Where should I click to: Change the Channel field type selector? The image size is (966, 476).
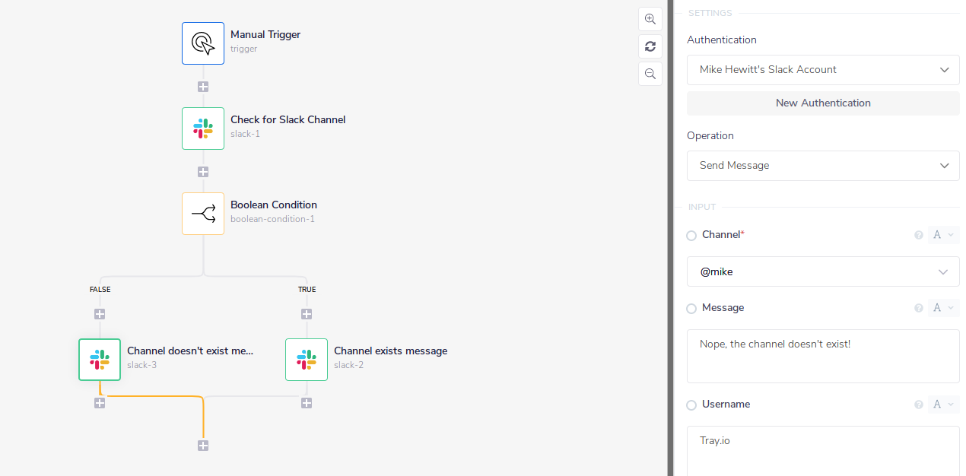(943, 235)
